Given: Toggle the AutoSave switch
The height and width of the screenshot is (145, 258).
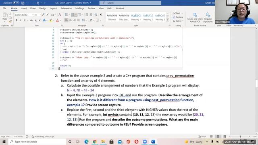Looking at the screenshot, I should 16,3.
